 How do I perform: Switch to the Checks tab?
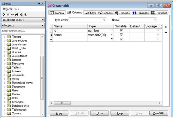[105, 13]
